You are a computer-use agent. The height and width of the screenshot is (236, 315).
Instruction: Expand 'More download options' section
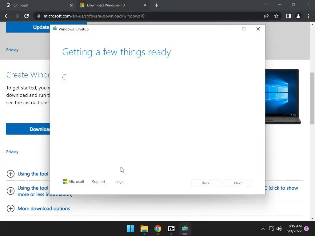click(11, 209)
